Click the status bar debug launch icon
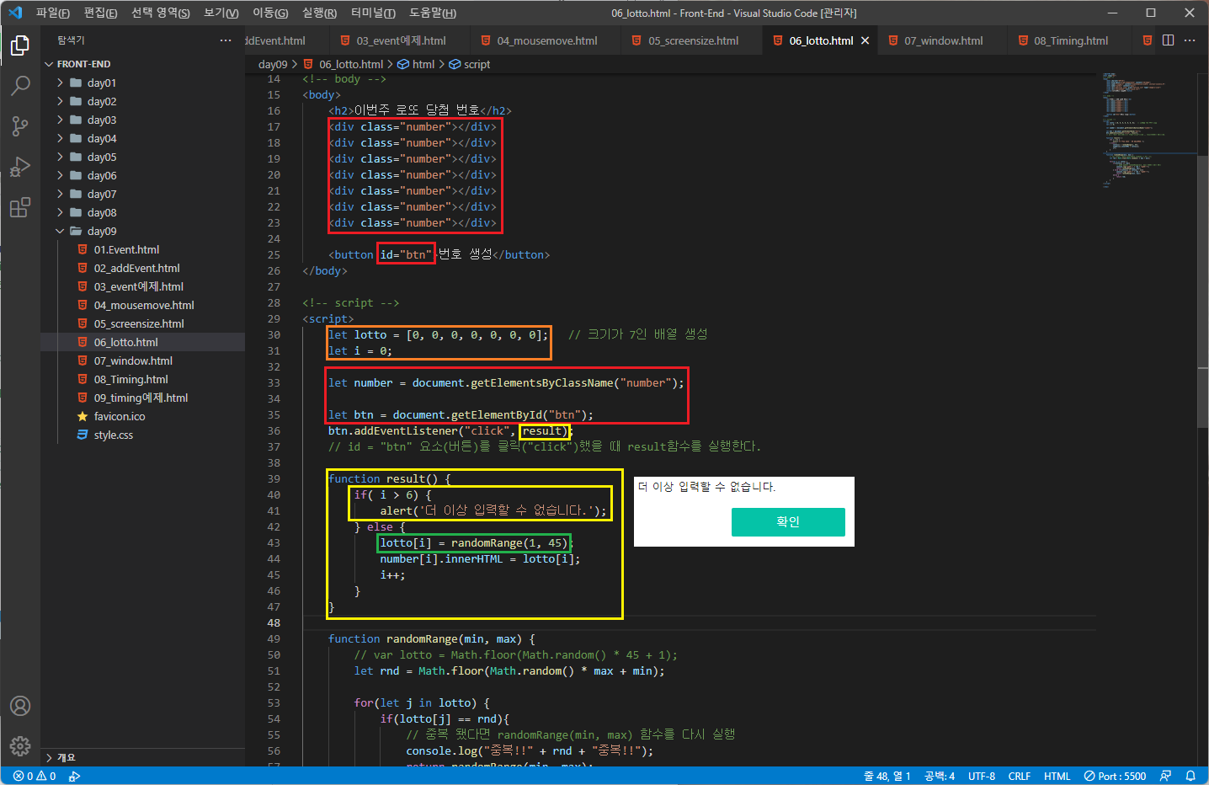 point(74,777)
